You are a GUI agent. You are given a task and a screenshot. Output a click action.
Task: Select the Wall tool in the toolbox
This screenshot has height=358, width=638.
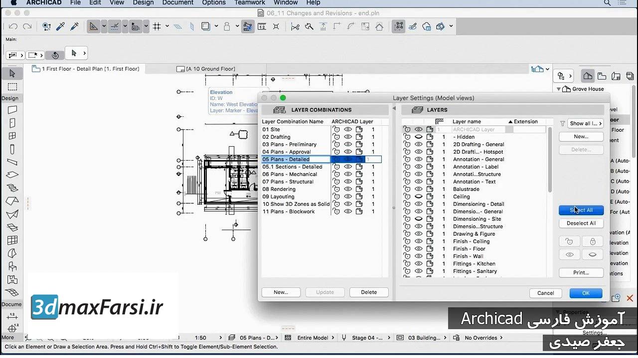coord(12,110)
